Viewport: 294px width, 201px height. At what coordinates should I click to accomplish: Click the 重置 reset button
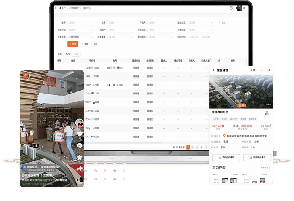(85, 44)
